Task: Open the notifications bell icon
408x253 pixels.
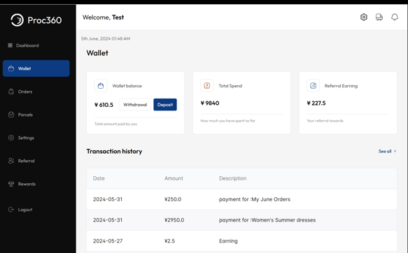Action: (x=395, y=17)
